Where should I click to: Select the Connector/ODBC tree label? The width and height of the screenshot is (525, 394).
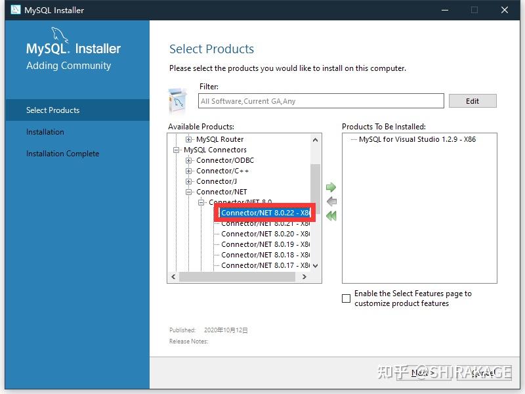click(225, 160)
